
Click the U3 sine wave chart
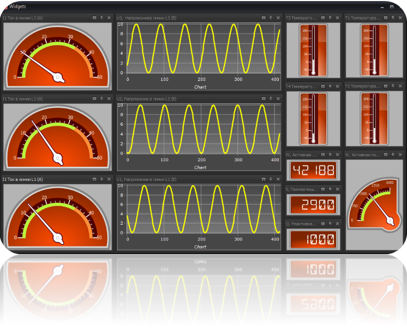[x=199, y=56]
